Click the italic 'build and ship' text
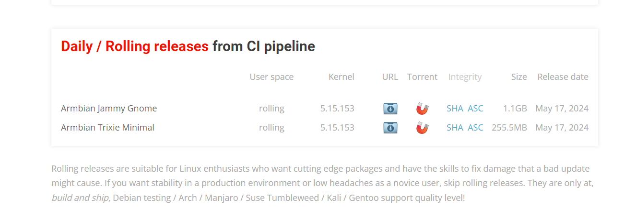This screenshot has height=220, width=636. coord(80,198)
